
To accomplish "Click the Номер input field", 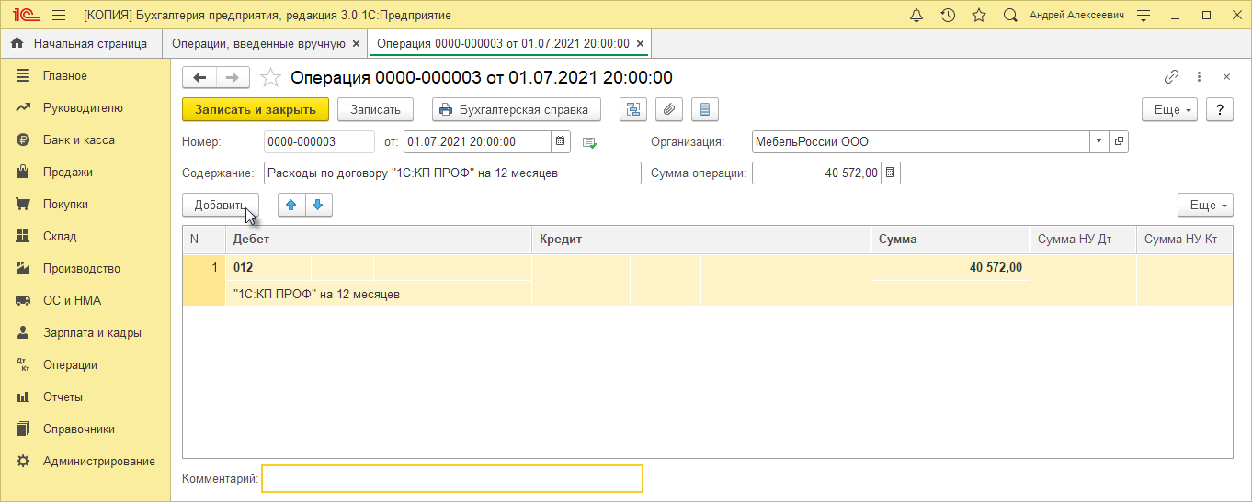I will tap(319, 141).
